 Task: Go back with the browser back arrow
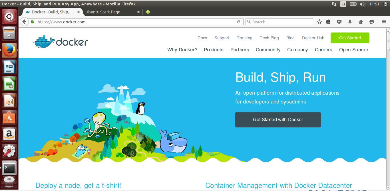coord(25,22)
